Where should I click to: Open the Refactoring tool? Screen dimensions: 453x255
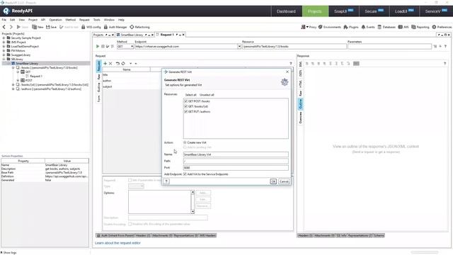pos(139,27)
